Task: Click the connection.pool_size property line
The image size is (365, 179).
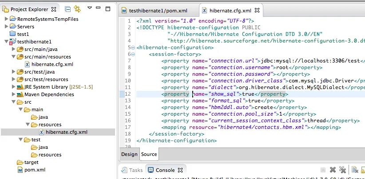Action: 238,114
